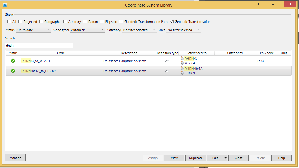This screenshot has height=168, width=299.
Task: Click the definition type icon for DHDN/BeTA_to_ETRF89
Action: point(167,71)
